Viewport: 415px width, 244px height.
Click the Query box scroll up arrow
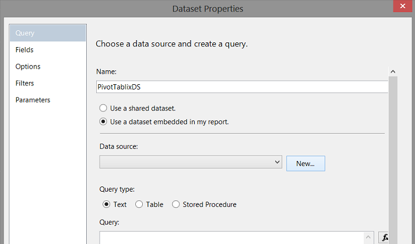pyautogui.click(x=369, y=237)
